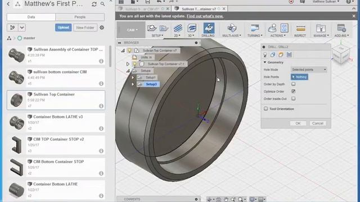Select the Drilling tool icon

pyautogui.click(x=209, y=28)
